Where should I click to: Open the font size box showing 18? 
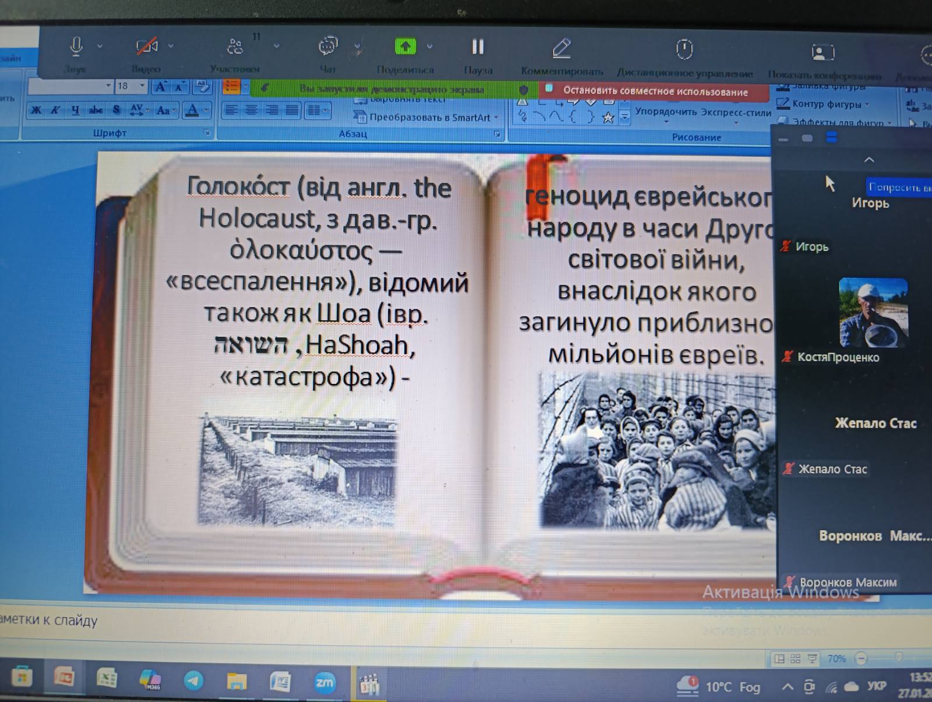(x=131, y=86)
